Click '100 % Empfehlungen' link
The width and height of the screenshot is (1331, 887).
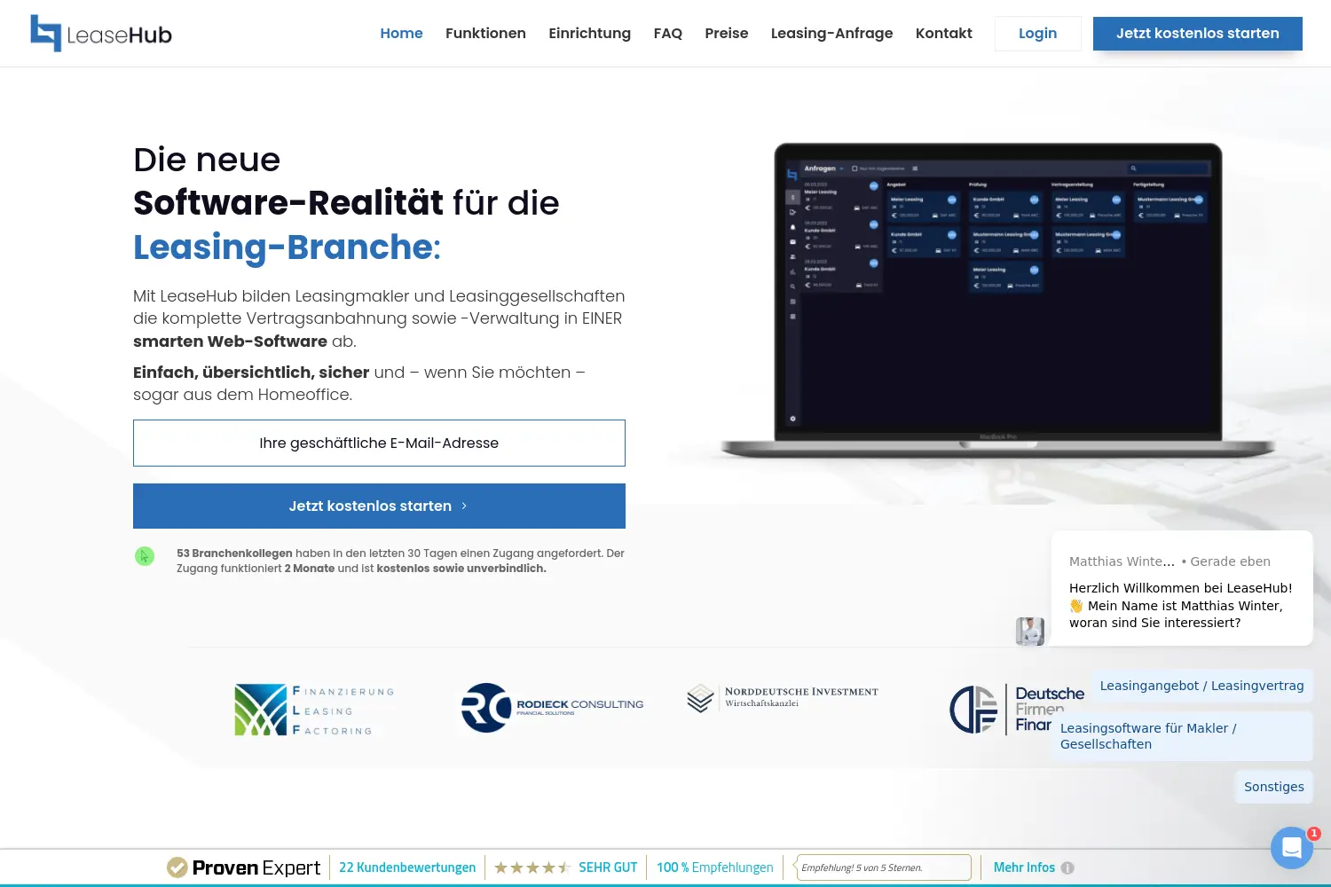coord(715,867)
